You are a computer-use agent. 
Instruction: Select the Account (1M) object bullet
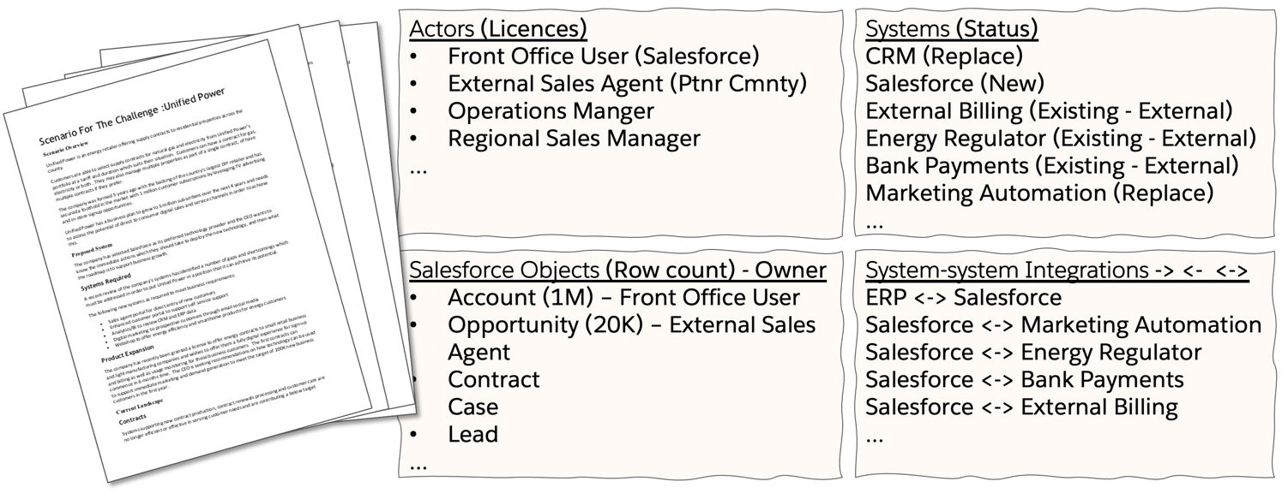click(x=623, y=298)
